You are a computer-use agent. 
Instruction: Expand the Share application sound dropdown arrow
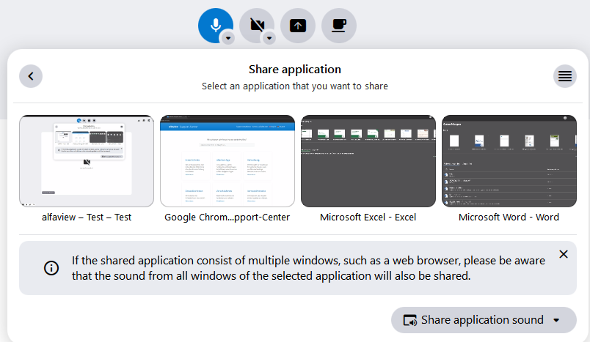(x=556, y=320)
